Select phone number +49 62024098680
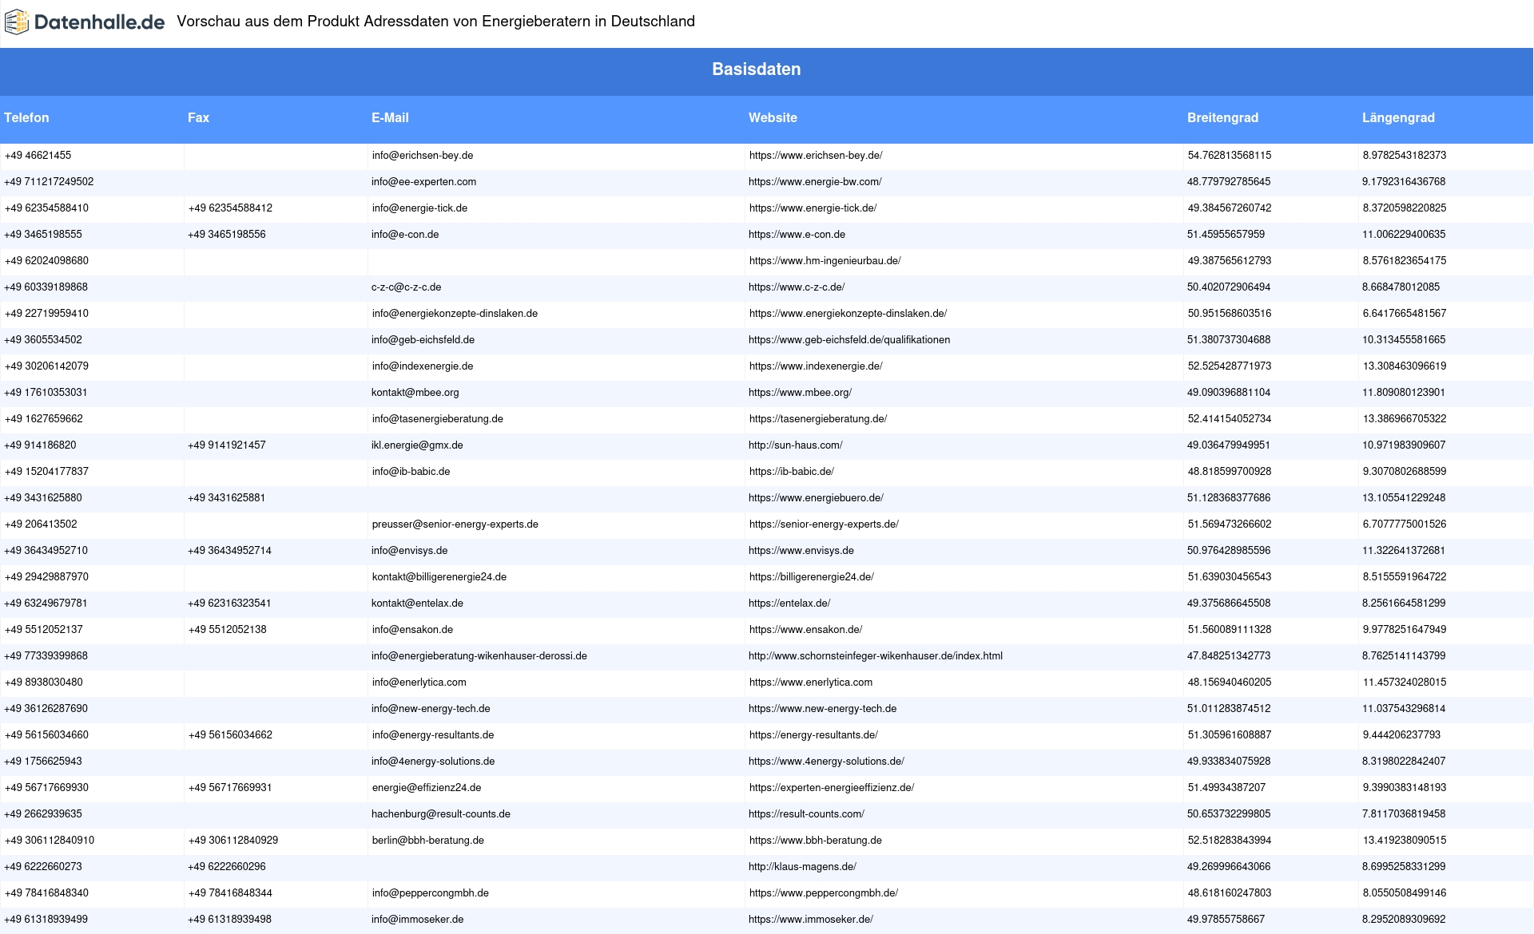This screenshot has height=934, width=1534. (x=46, y=261)
